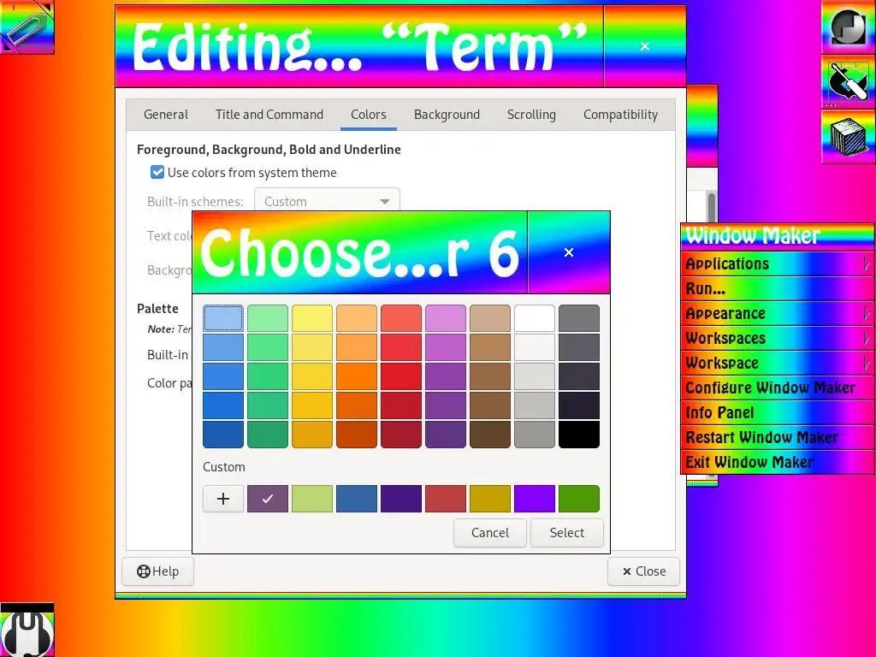This screenshot has width=876, height=657.
Task: Open Help in the Editing Term dialog
Action: click(157, 571)
